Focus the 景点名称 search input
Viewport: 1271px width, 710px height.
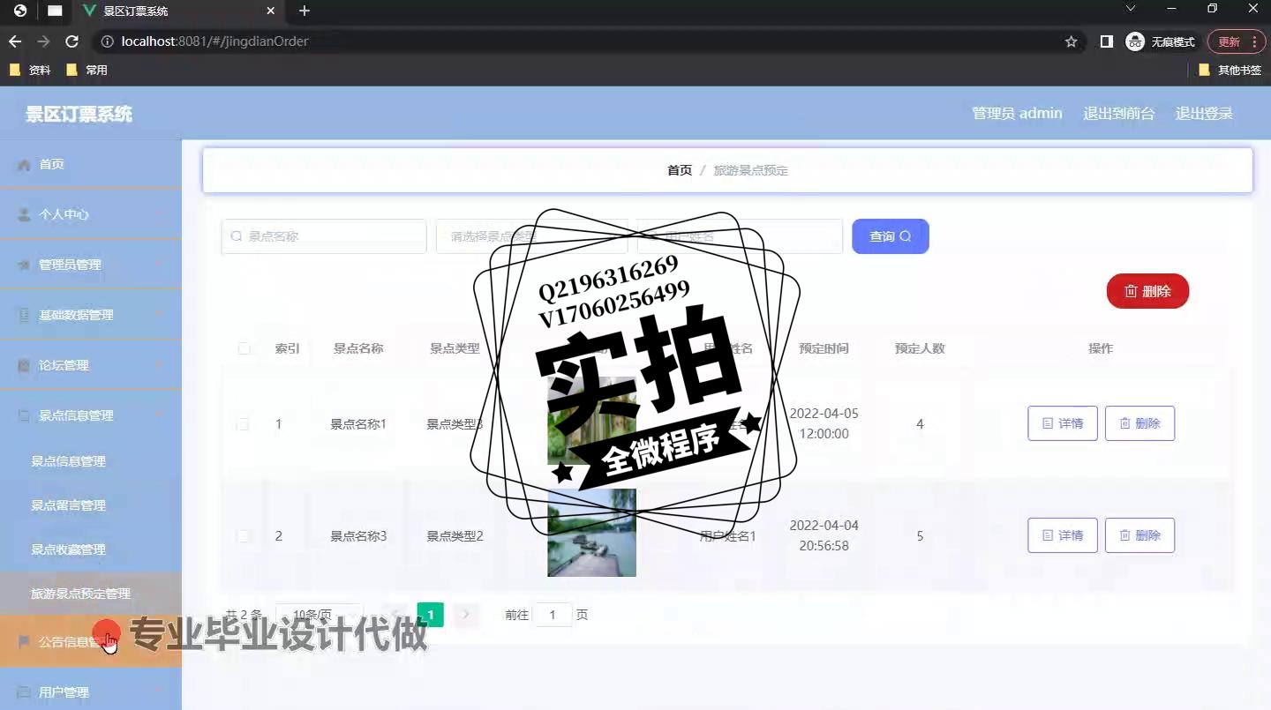point(324,236)
